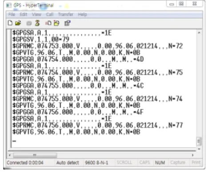Click the NUM status indicator
Image resolution: width=208 pixels, height=172 pixels.
[x=160, y=163]
